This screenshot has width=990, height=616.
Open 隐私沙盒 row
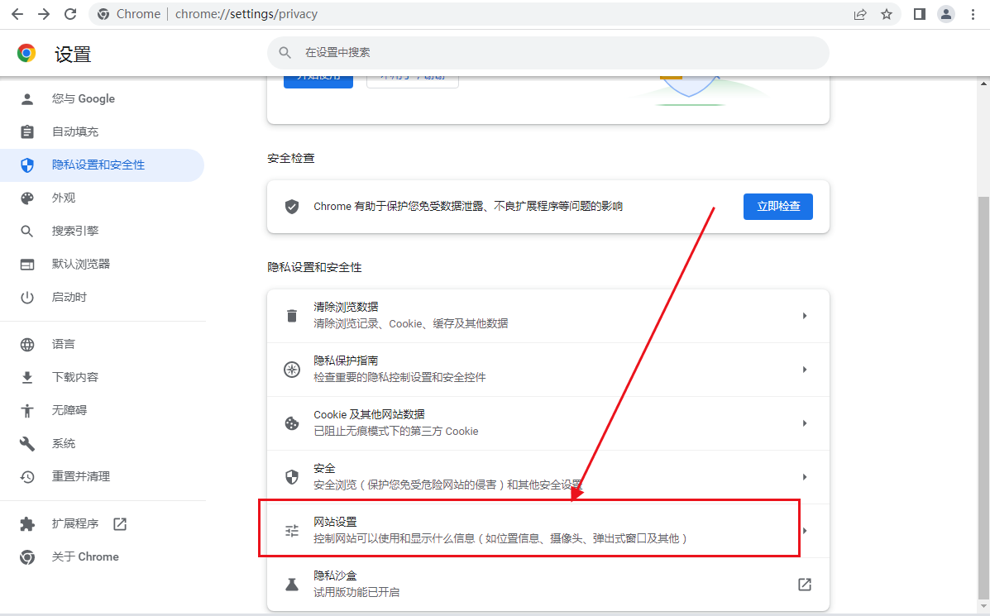click(548, 584)
